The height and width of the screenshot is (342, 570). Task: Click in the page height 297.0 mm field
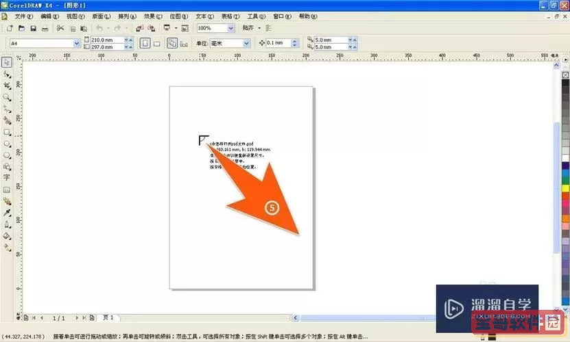107,47
